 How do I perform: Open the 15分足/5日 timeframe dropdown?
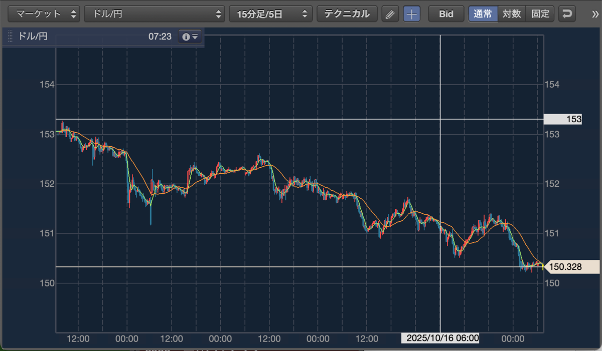[271, 14]
